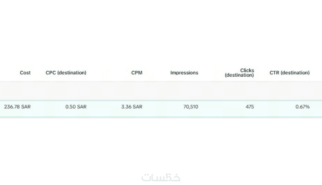Select the 0.67% CTR cell
Image resolution: width=322 pixels, height=185 pixels.
(302, 107)
